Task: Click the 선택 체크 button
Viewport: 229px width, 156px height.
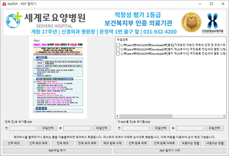Action: (14, 143)
